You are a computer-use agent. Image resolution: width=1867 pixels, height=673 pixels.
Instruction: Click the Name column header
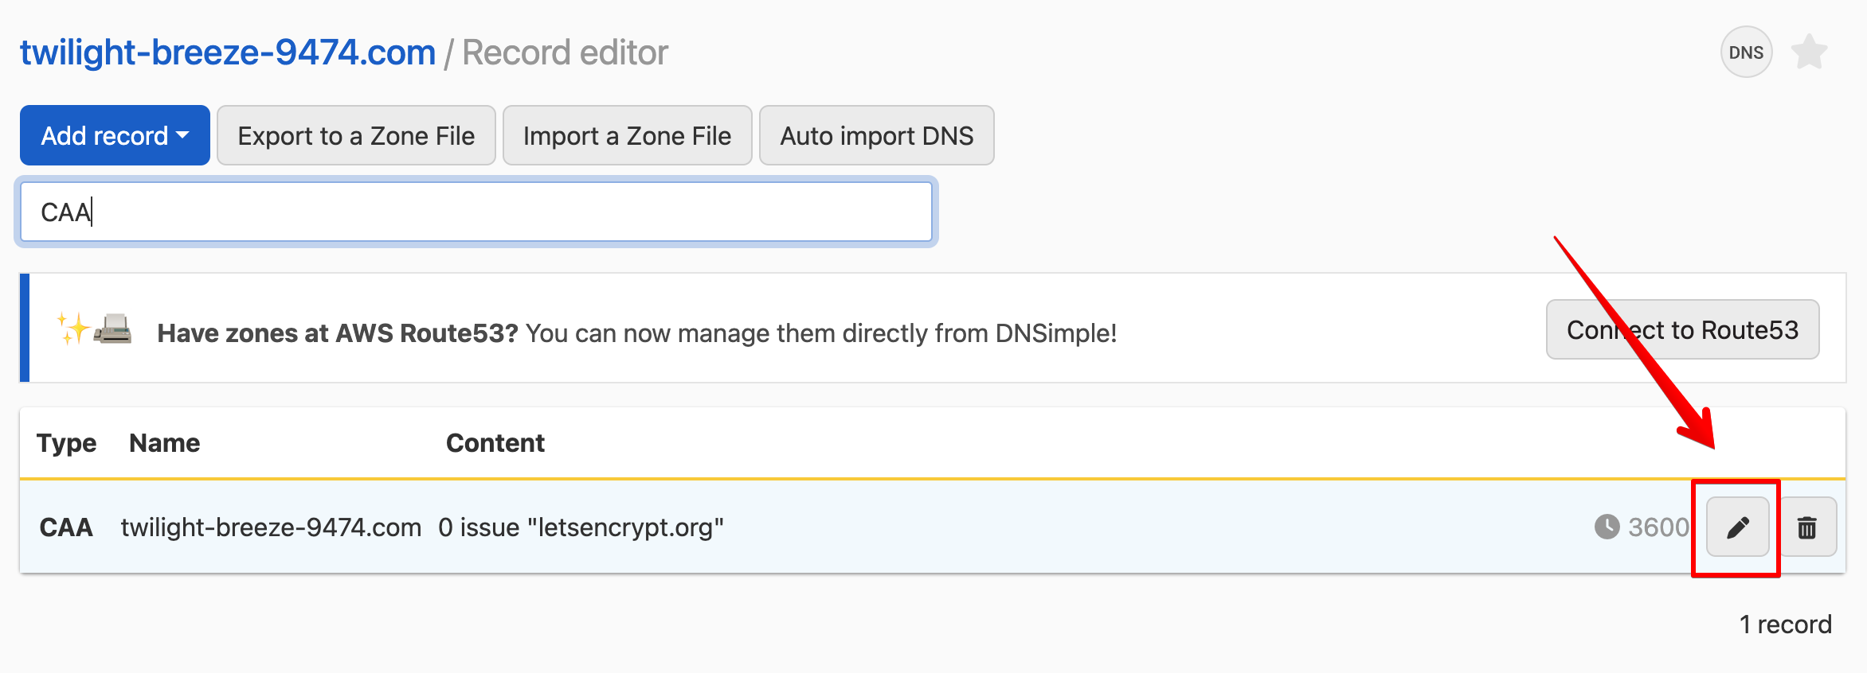[x=163, y=443]
